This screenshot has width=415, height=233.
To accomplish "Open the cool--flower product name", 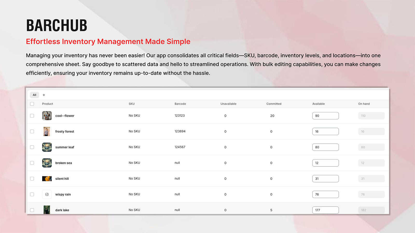I will pyautogui.click(x=65, y=116).
